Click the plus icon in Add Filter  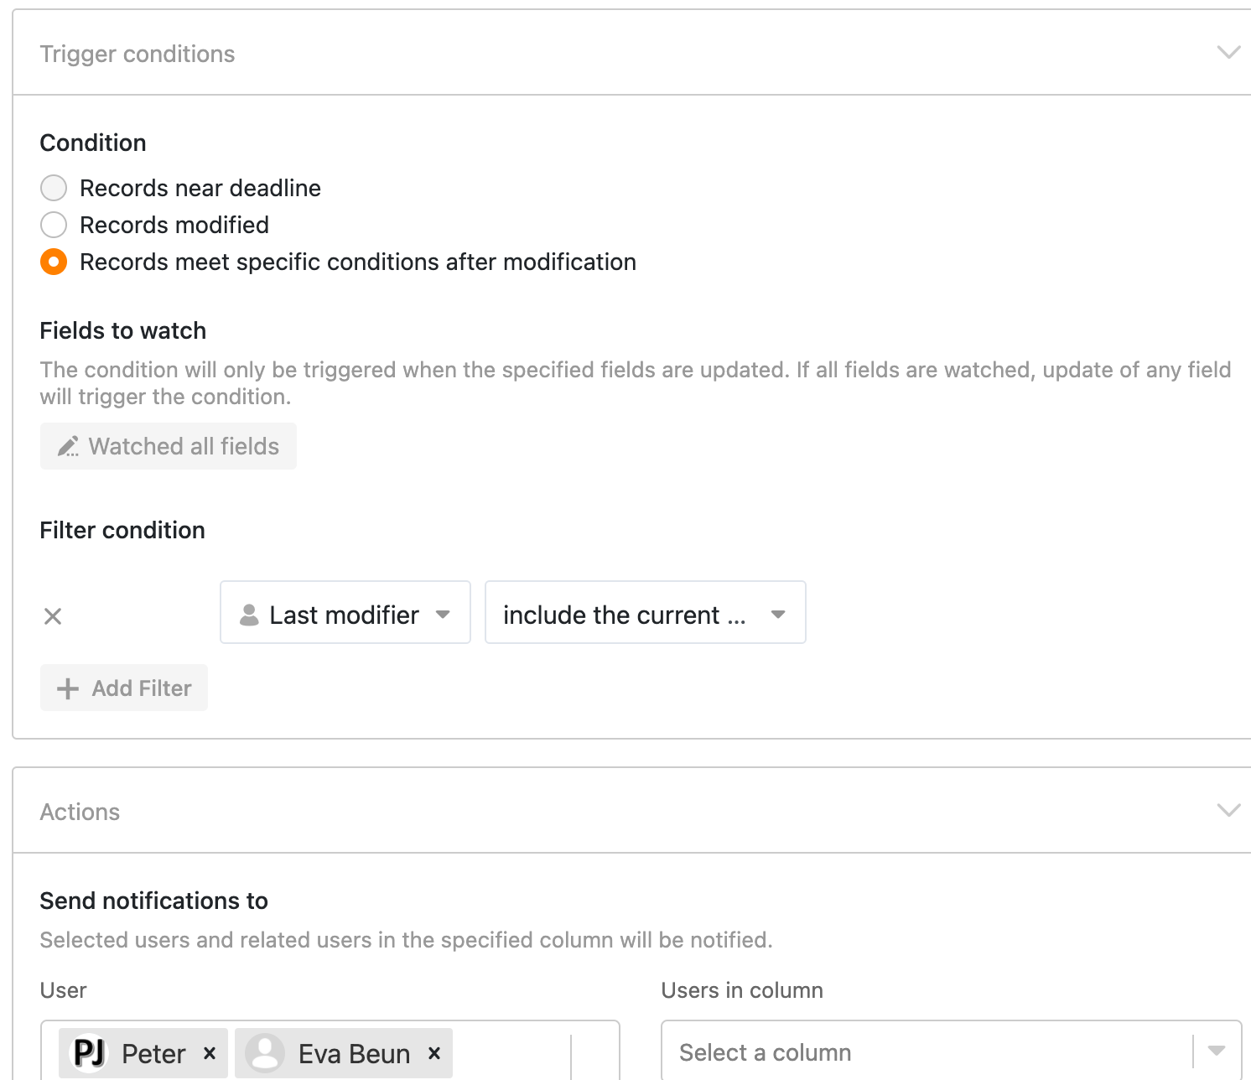pyautogui.click(x=68, y=688)
